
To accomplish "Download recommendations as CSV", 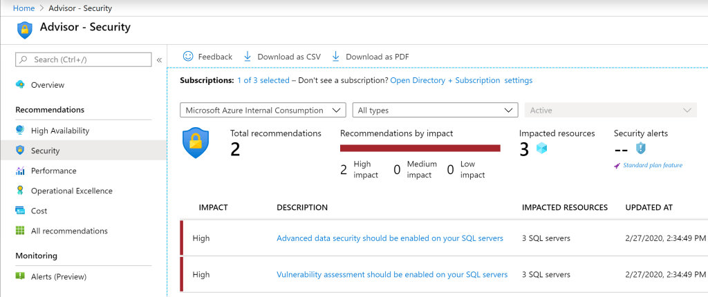I will tap(282, 57).
